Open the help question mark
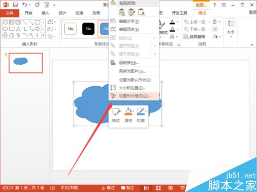The image size is (257, 192). (x=214, y=5)
